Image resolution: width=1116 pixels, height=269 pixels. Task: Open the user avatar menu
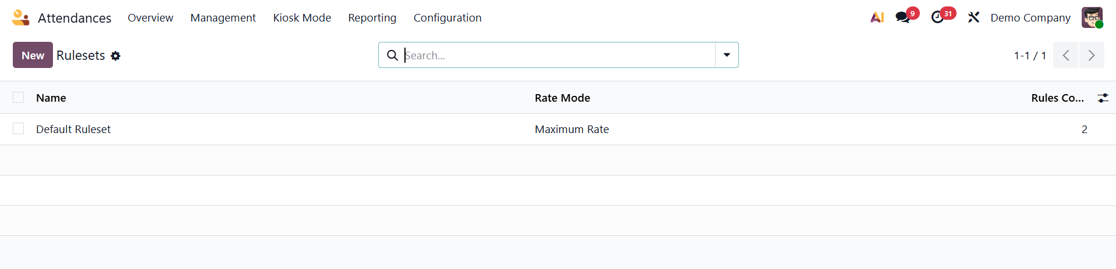[x=1092, y=17]
